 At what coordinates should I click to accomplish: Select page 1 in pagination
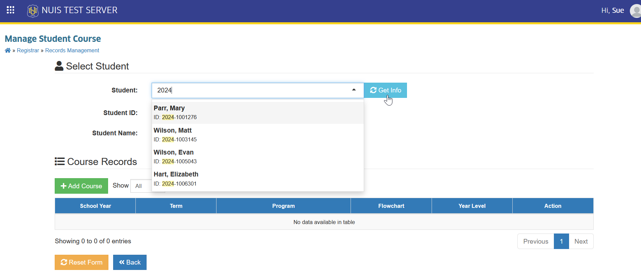pos(561,241)
